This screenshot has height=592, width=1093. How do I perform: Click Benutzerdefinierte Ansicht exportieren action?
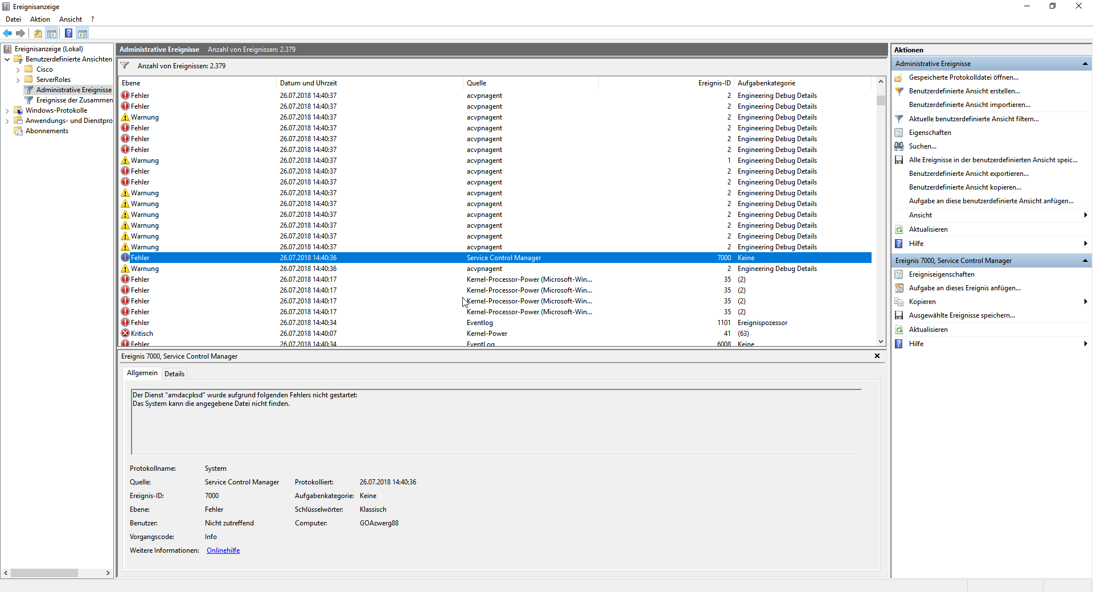[969, 174]
